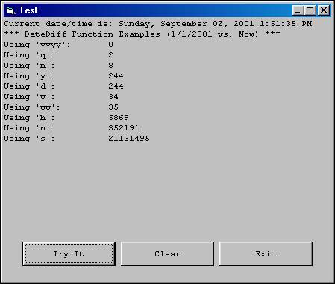The width and height of the screenshot is (335, 284).
Task: Minimize the Test window
Action: click(x=298, y=10)
